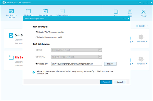
Task: Click the Create emergency disk title text
Action: pos(35,19)
